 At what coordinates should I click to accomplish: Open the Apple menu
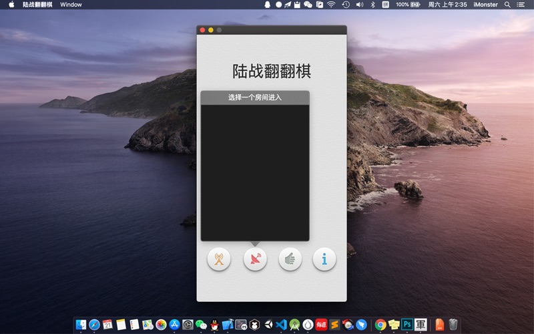tap(11, 5)
